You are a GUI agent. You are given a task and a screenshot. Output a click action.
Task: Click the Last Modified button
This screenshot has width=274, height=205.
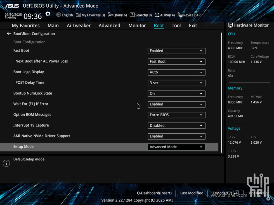click(x=192, y=193)
